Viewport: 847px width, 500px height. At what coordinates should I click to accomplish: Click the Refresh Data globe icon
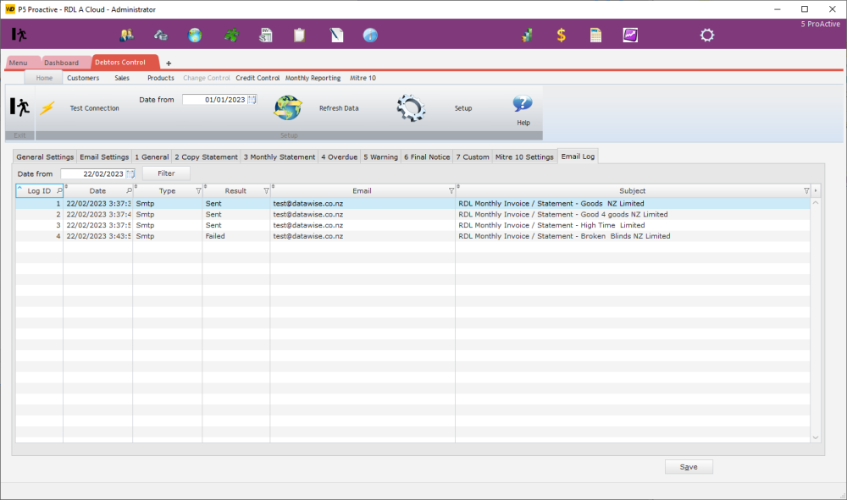pos(288,108)
